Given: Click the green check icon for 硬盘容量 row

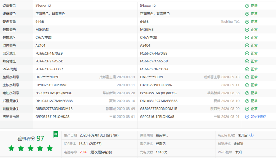Looking at the screenshot, I should coord(247,22).
